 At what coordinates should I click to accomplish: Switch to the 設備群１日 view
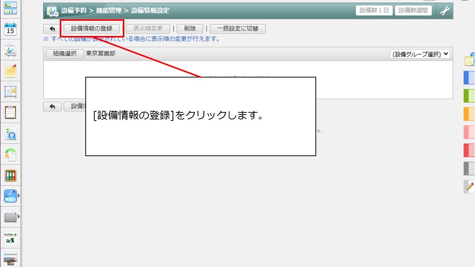[x=374, y=10]
